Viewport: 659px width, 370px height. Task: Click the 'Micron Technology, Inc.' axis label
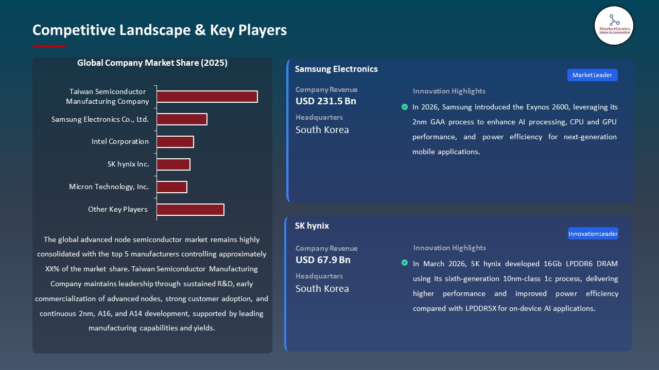109,187
